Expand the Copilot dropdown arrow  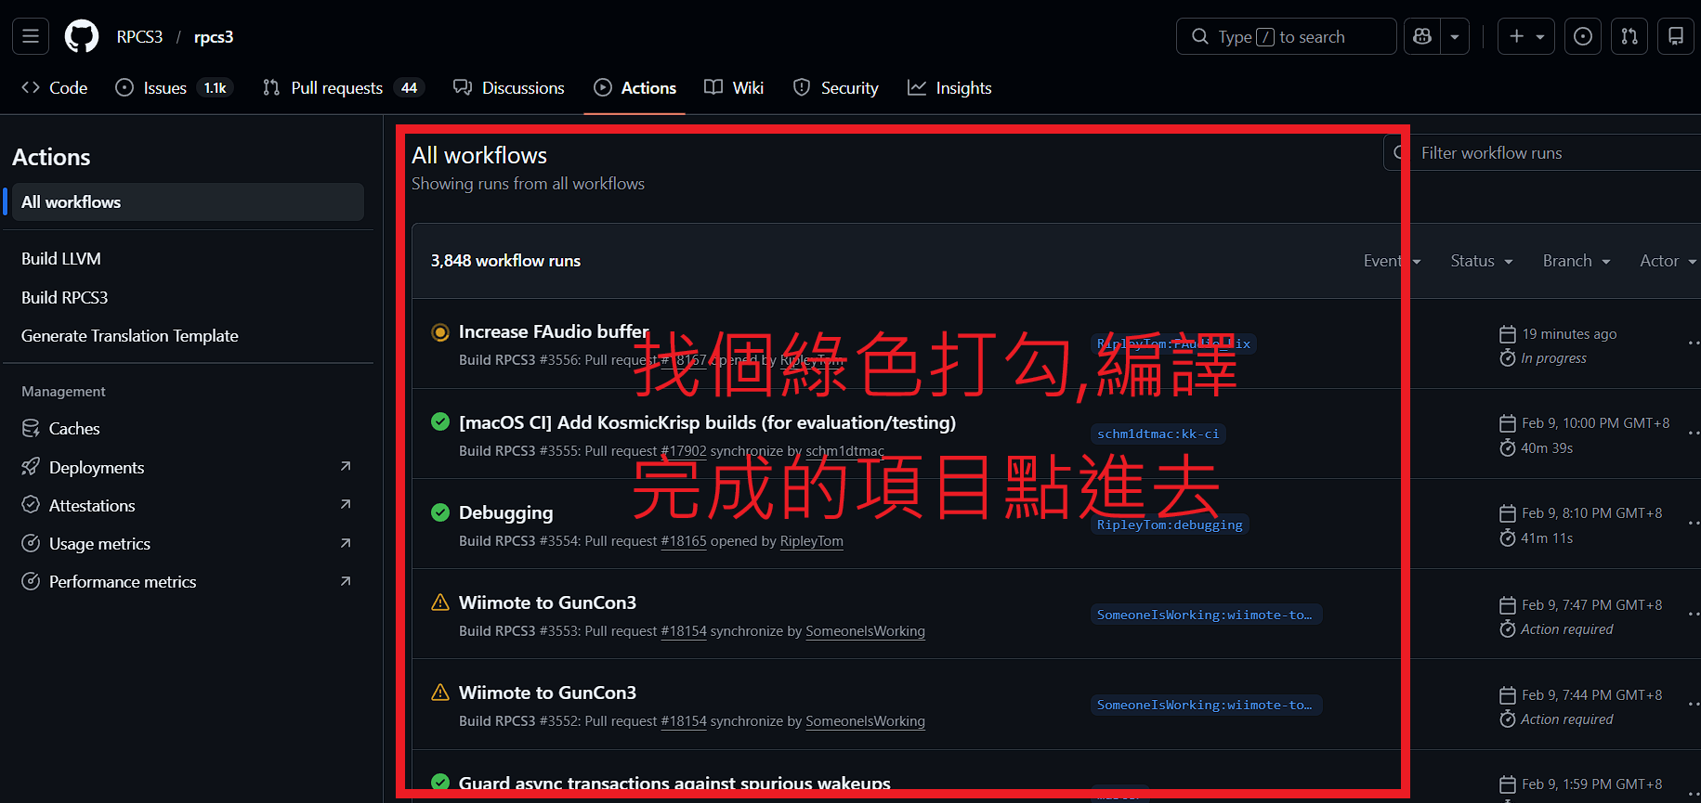pyautogui.click(x=1455, y=36)
